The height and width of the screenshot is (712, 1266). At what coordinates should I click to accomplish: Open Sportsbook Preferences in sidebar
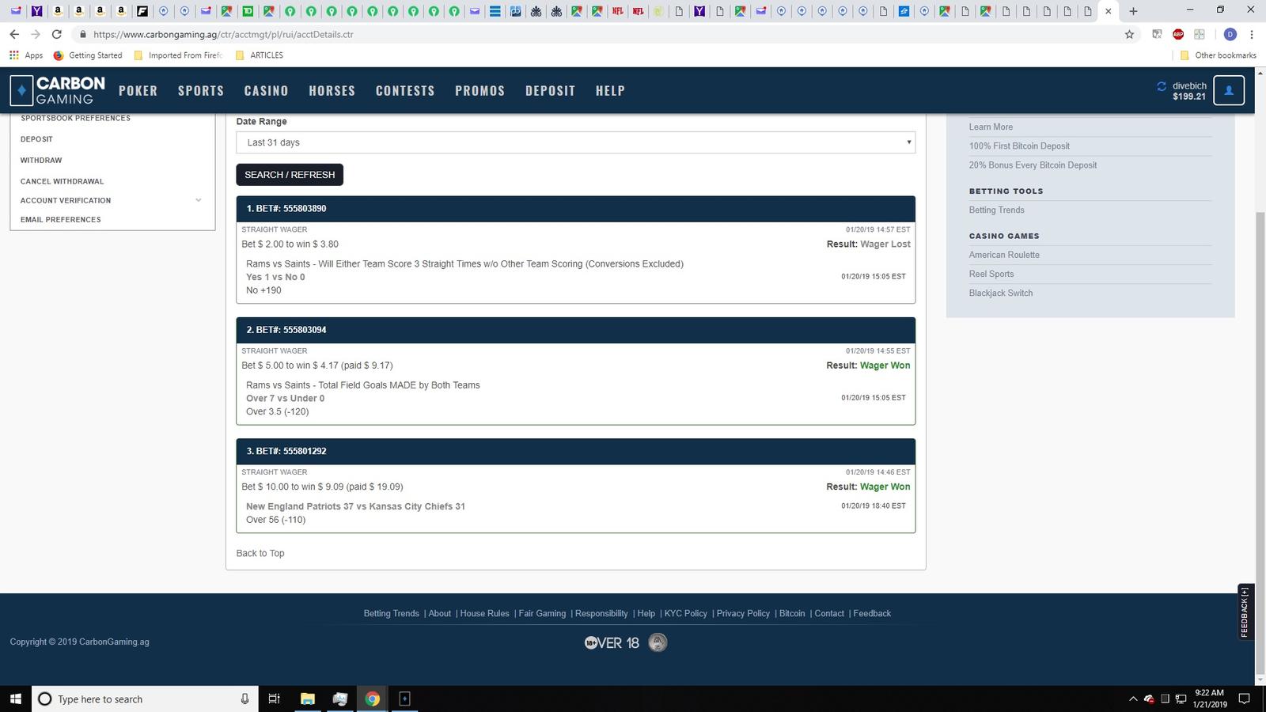(x=76, y=118)
